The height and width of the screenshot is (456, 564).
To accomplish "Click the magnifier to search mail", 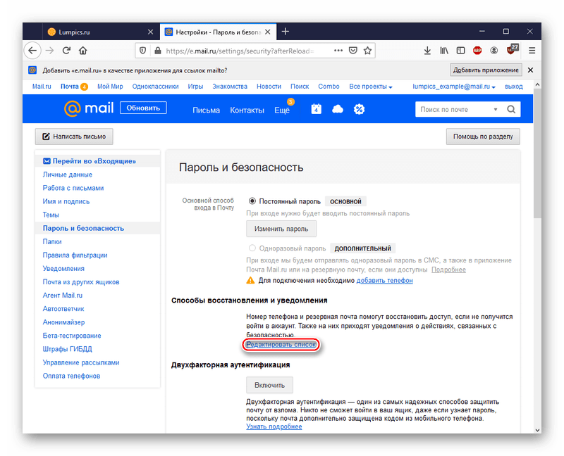I will click(x=511, y=109).
